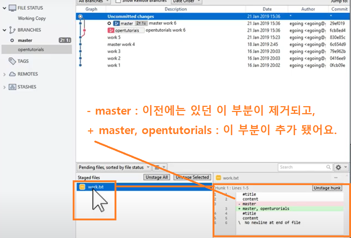Collapse the work.txt diff with dash icon
Image resolution: width=351 pixels, height=238 pixels.
(336, 177)
